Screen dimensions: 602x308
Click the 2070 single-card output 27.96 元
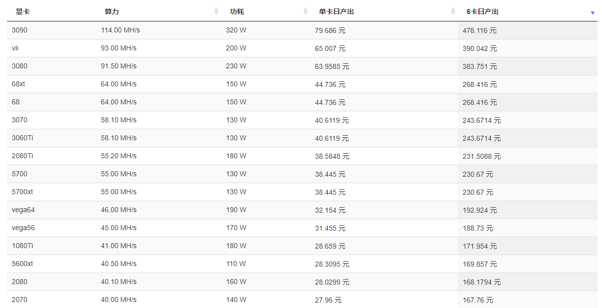click(328, 300)
